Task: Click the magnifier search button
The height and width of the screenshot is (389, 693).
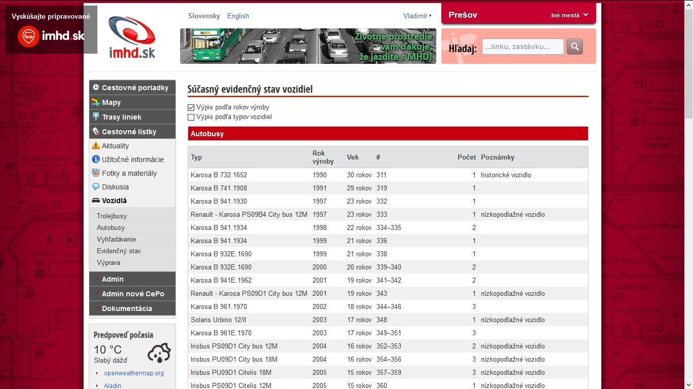Action: click(x=574, y=47)
